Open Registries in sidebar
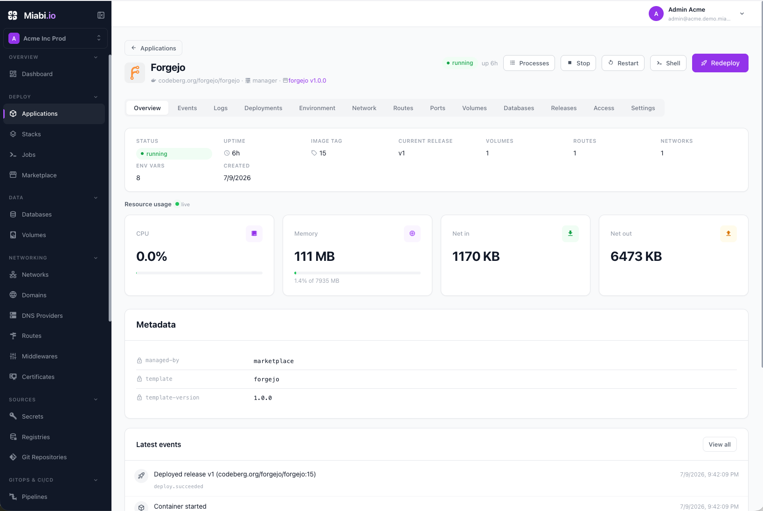Image resolution: width=763 pixels, height=511 pixels. tap(54, 437)
